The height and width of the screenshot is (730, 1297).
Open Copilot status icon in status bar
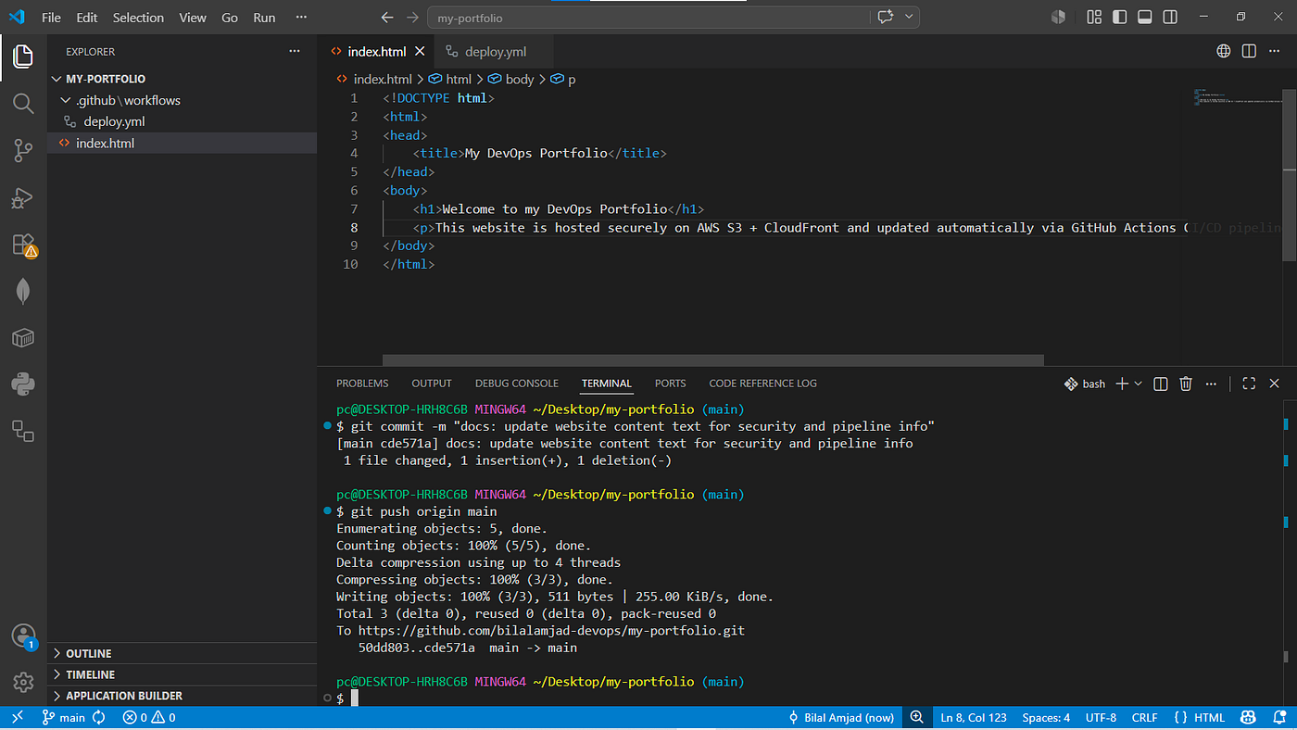(x=1248, y=717)
